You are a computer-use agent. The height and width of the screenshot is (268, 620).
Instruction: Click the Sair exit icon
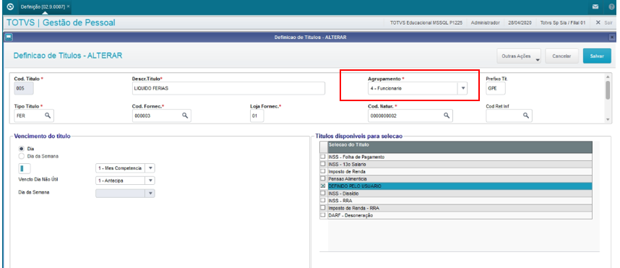pyautogui.click(x=598, y=23)
